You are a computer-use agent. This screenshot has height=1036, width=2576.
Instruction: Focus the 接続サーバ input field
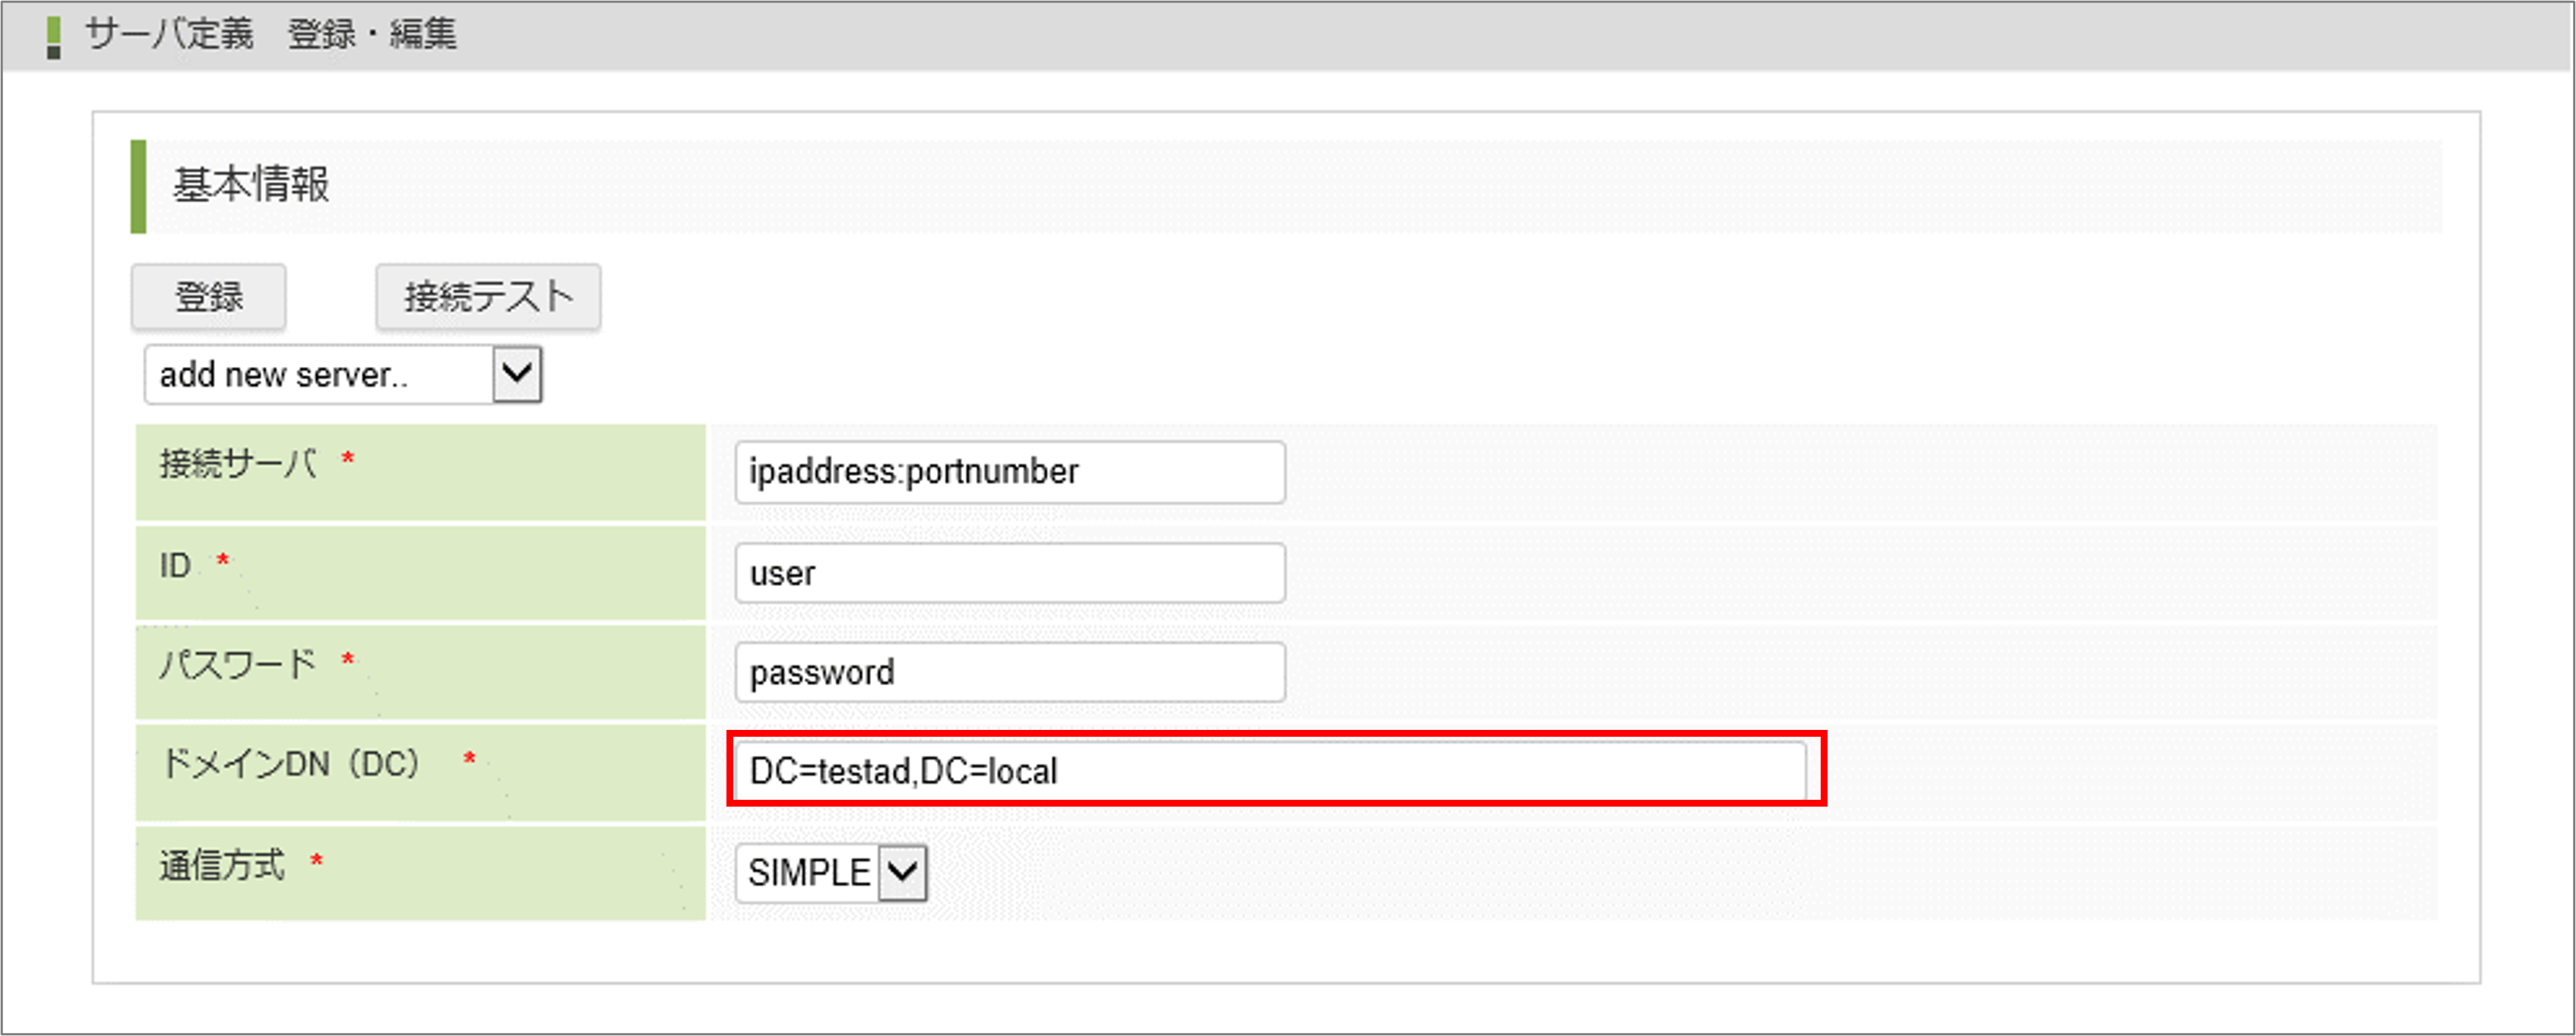pyautogui.click(x=1009, y=472)
